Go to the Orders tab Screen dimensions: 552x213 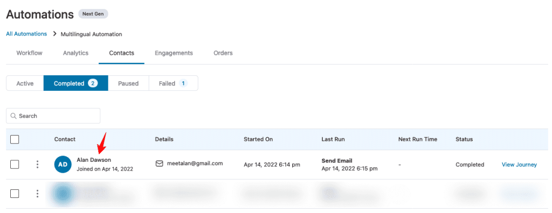pyautogui.click(x=223, y=53)
